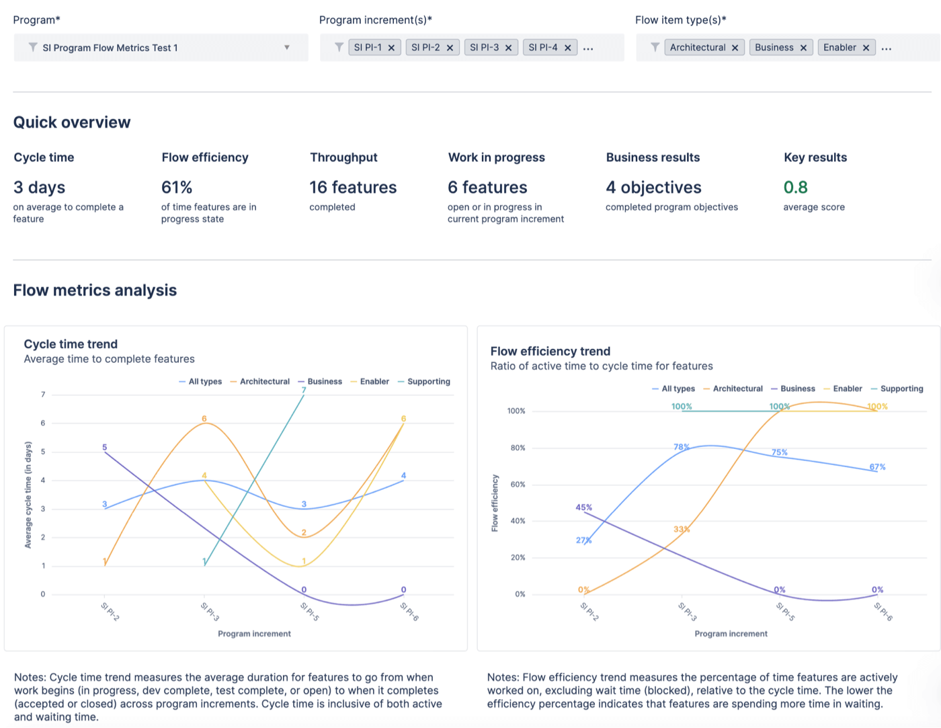Click the filter icon for Flow item types
941x728 pixels.
(x=655, y=48)
